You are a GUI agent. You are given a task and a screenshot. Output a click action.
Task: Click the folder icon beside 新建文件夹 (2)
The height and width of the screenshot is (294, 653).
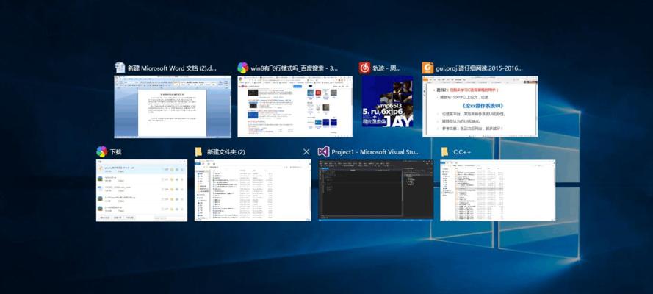(x=198, y=151)
